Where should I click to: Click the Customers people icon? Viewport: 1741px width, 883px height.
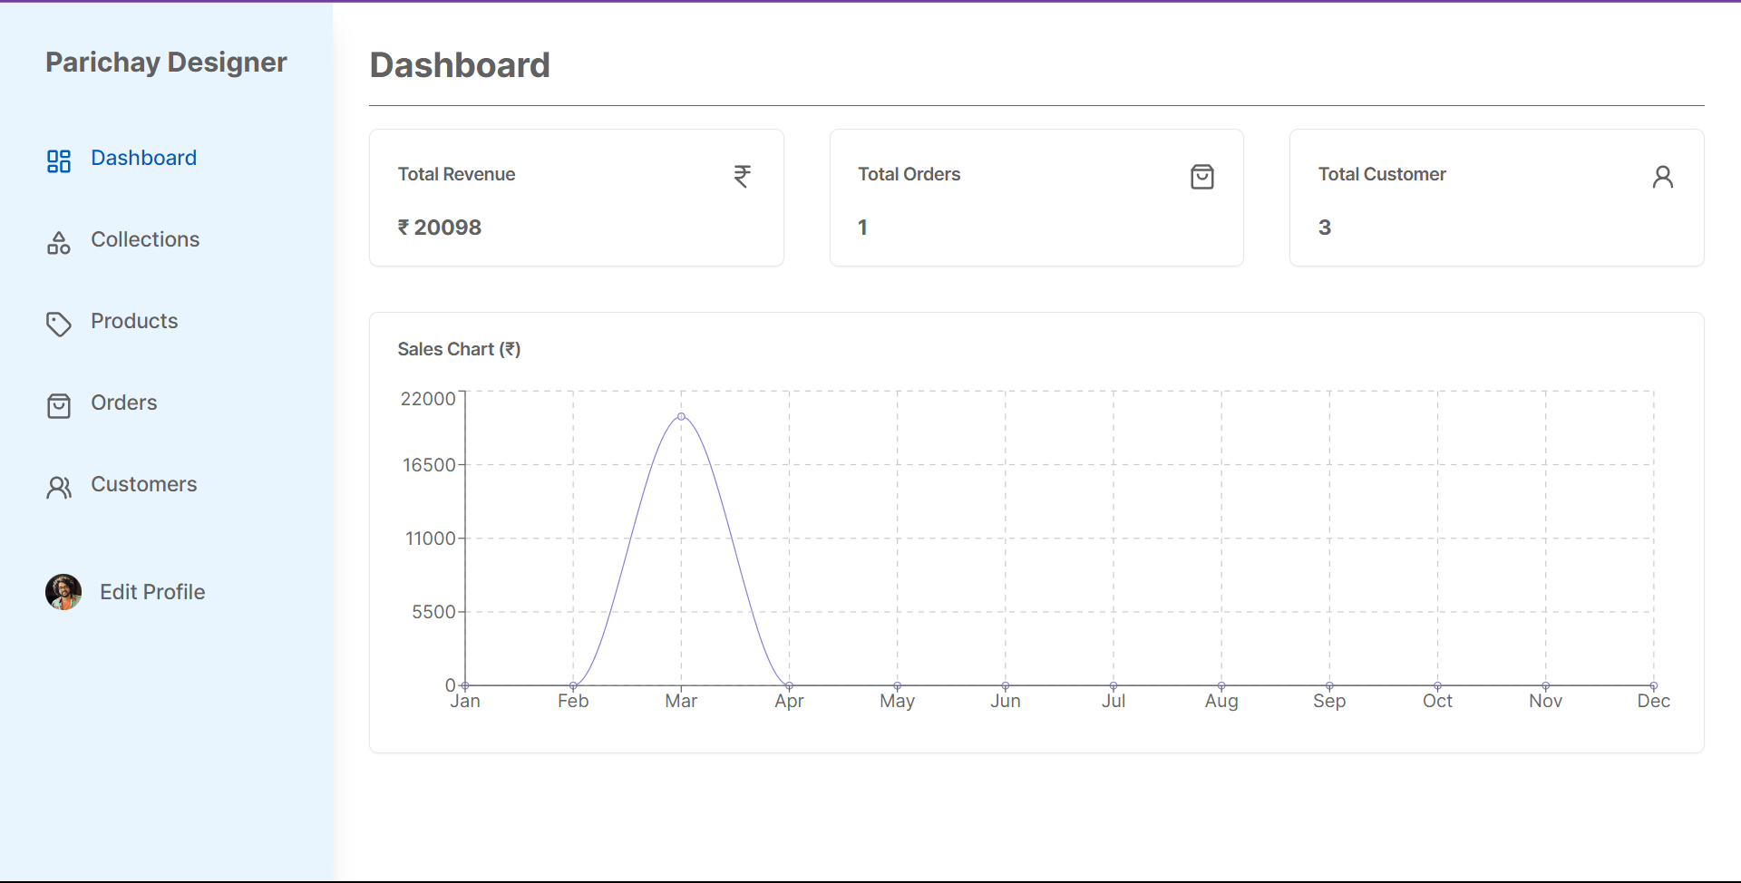59,488
